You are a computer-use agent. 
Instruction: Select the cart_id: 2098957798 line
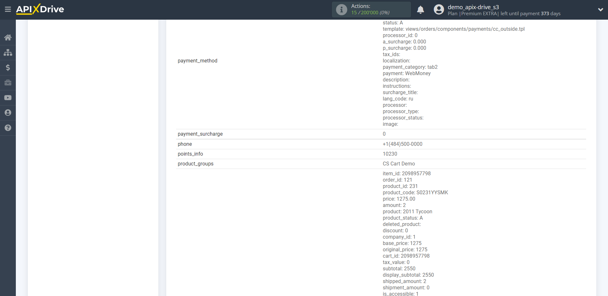406,256
